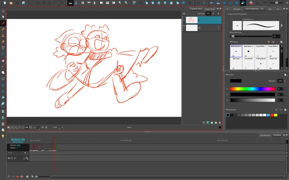Click the light bulb onion skin icon

pyautogui.click(x=3, y=136)
